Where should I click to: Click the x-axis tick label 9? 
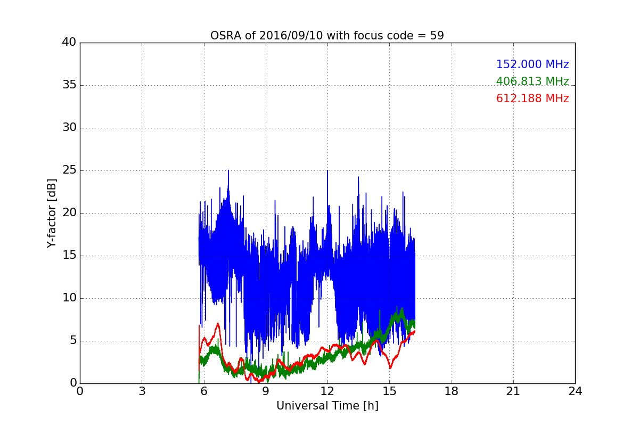[x=265, y=391]
